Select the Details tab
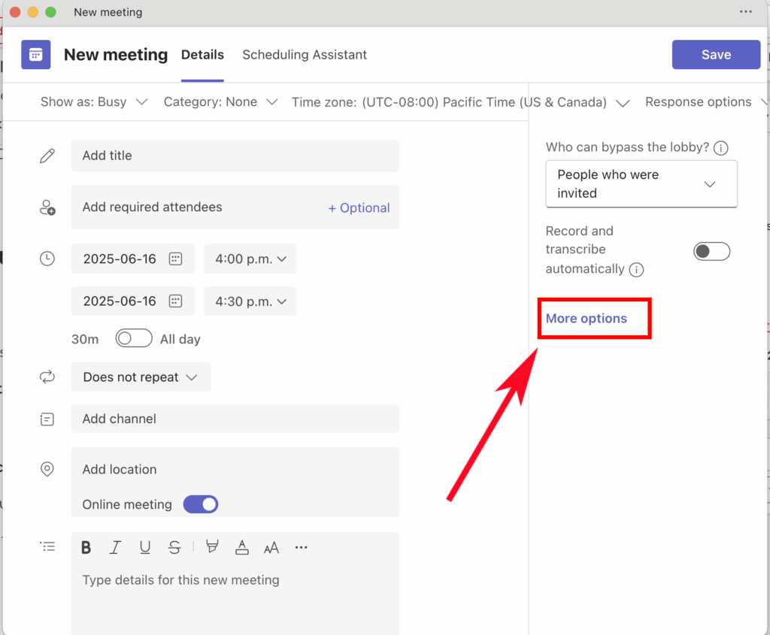770x635 pixels. coord(202,55)
